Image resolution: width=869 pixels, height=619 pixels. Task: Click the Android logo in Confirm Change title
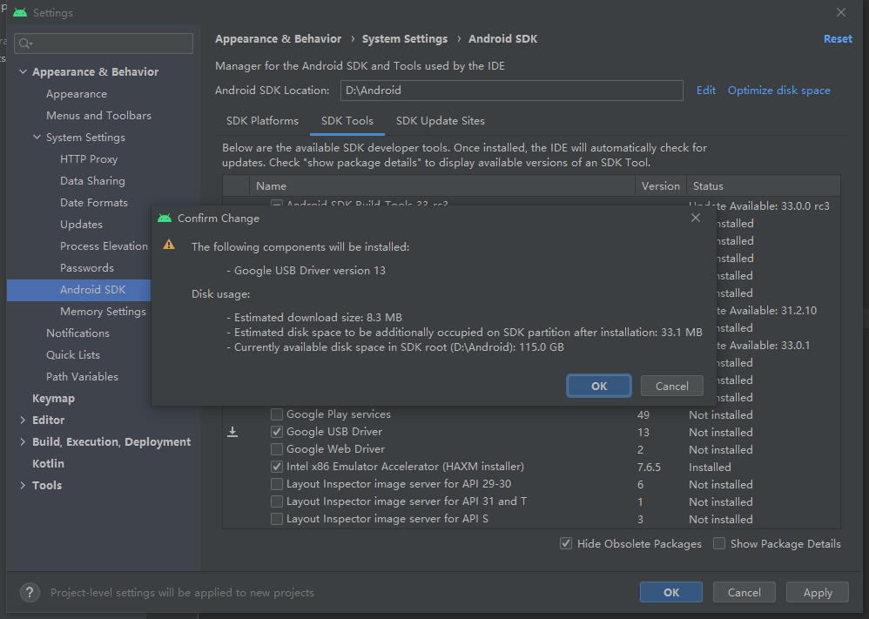click(x=165, y=218)
